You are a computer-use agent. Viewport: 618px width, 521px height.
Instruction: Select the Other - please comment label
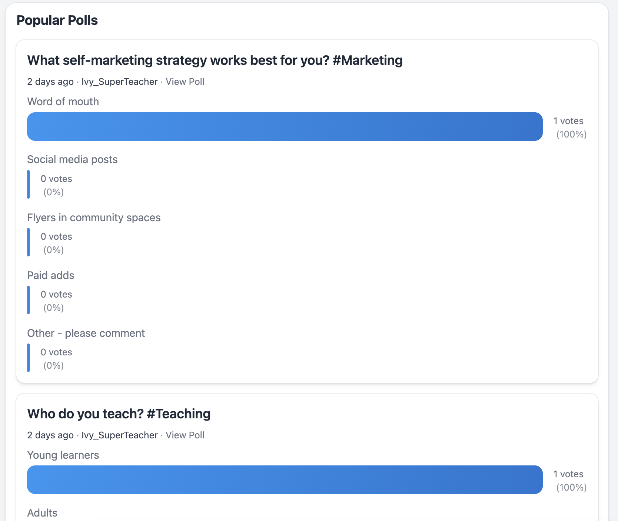click(x=86, y=333)
